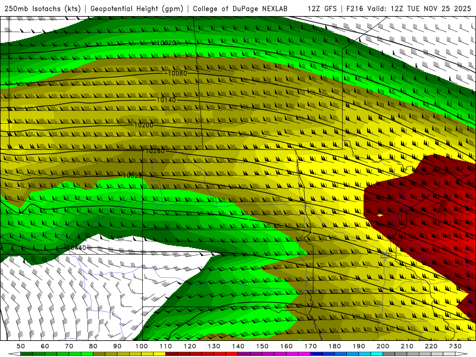Click the 180 value on the colorbar scale
476x357 pixels.
334,346
